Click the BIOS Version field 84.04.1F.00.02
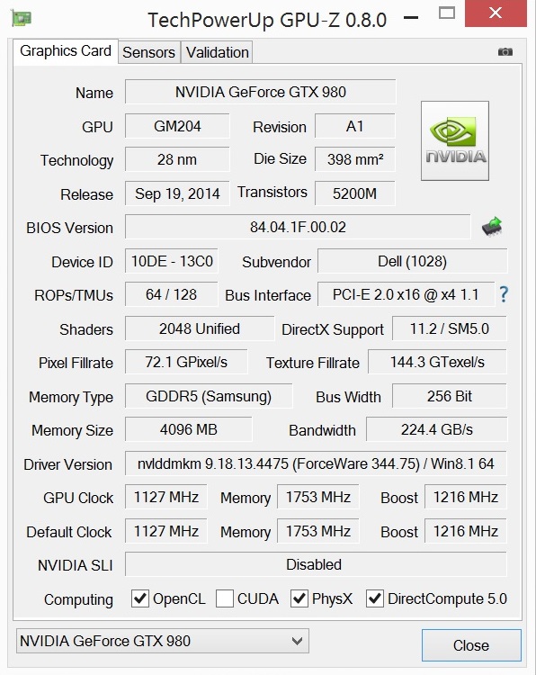536x675 pixels. click(298, 227)
